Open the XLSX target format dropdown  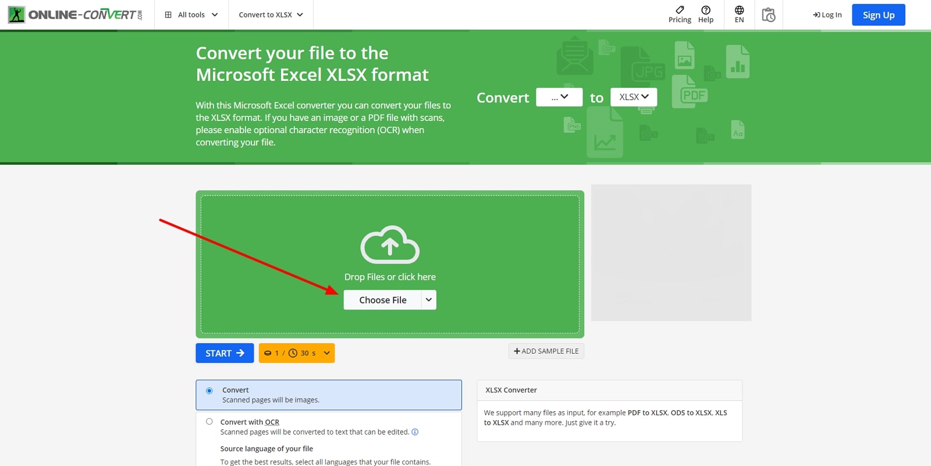click(x=634, y=97)
